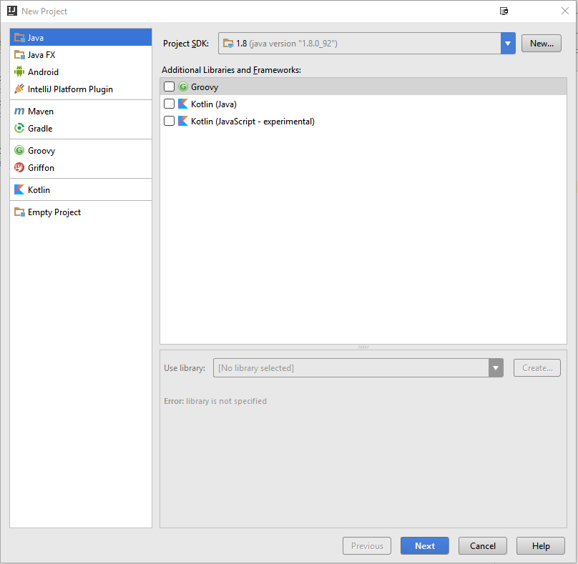This screenshot has width=578, height=564.
Task: Pick the Maven project type icon
Action: tap(19, 112)
